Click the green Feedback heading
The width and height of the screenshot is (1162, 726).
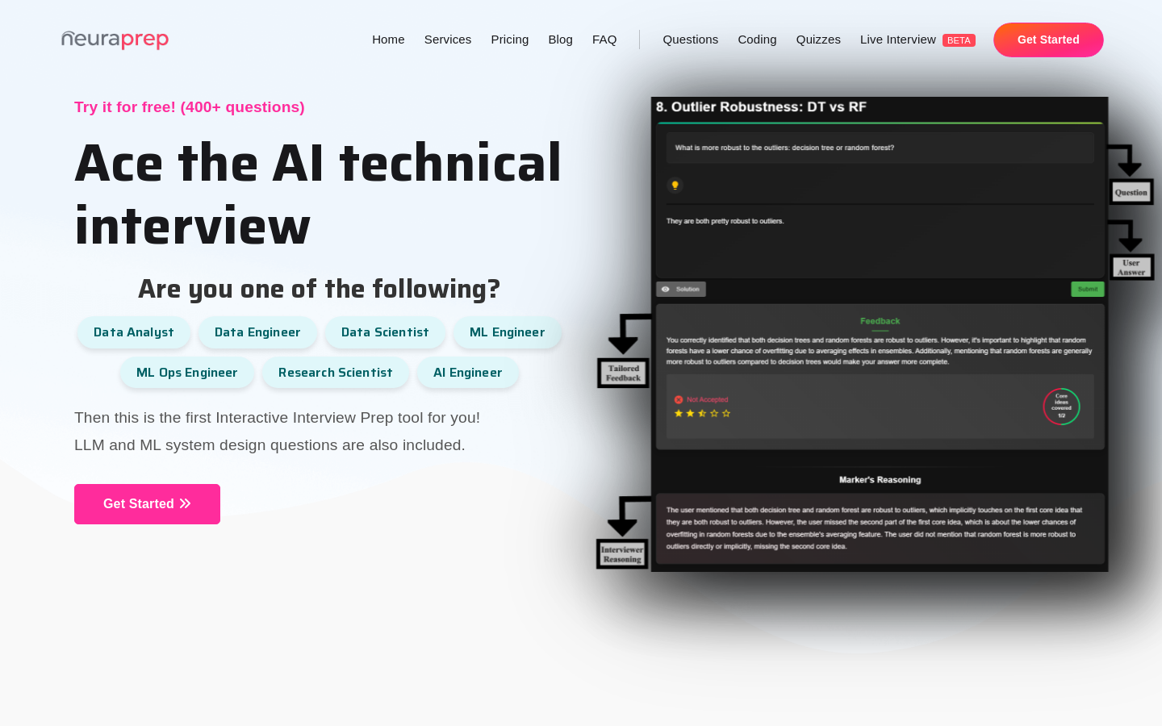(x=880, y=321)
